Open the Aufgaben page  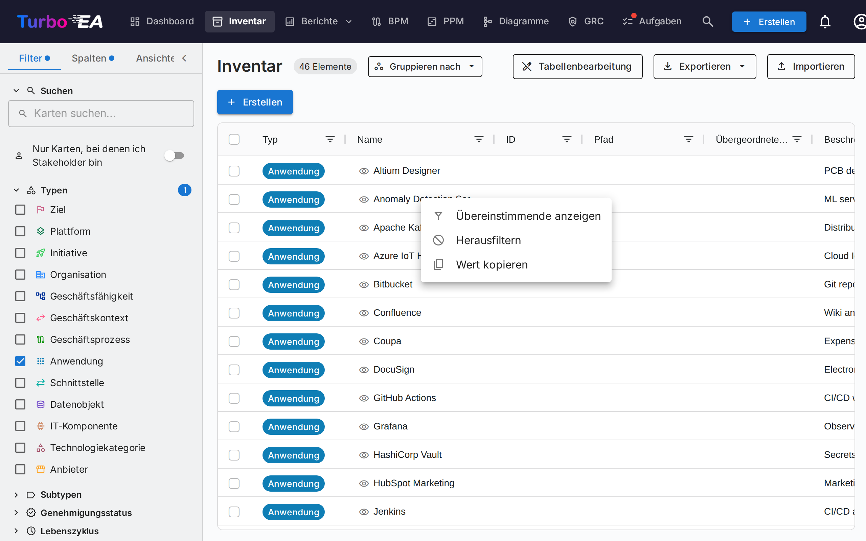pos(652,21)
